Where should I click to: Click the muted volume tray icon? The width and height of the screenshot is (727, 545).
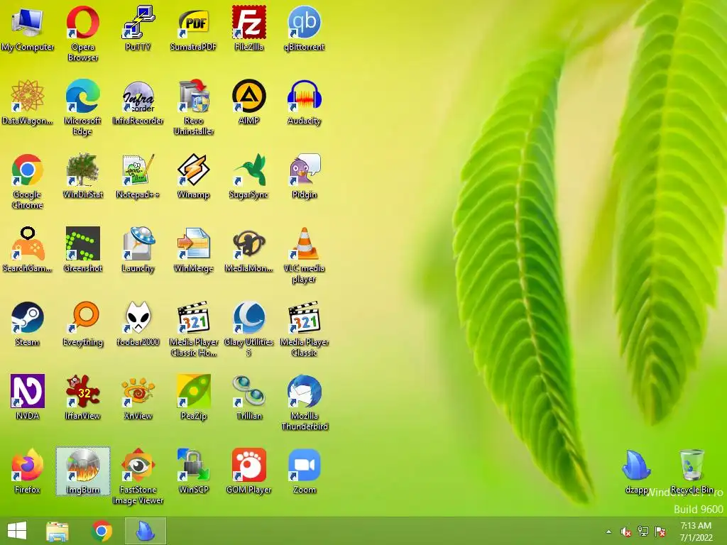(x=626, y=532)
